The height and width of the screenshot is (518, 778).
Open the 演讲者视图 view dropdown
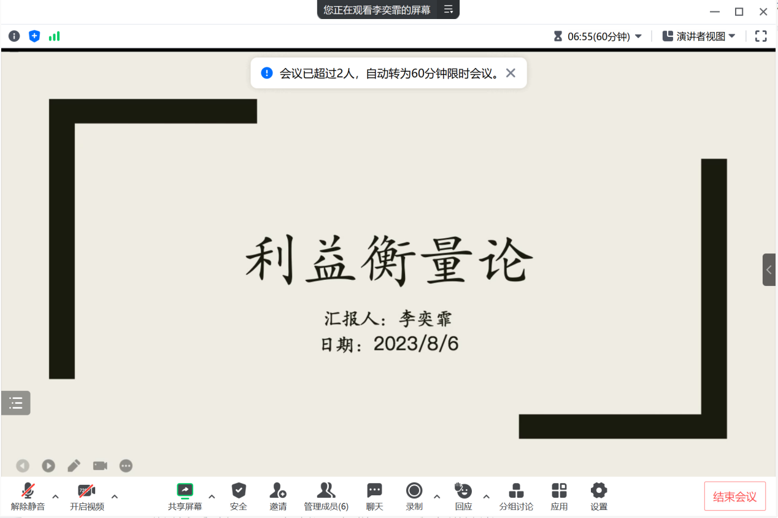[x=699, y=36]
